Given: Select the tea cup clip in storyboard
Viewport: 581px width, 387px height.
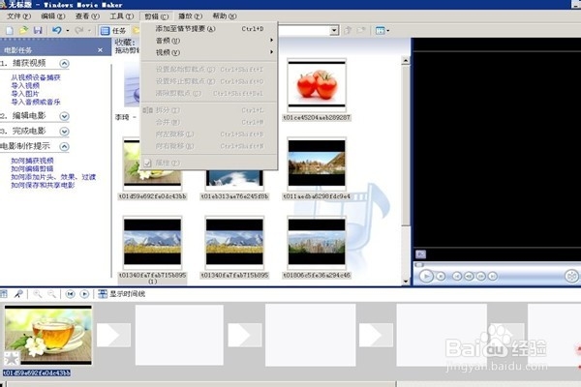Looking at the screenshot, I should click(x=48, y=335).
